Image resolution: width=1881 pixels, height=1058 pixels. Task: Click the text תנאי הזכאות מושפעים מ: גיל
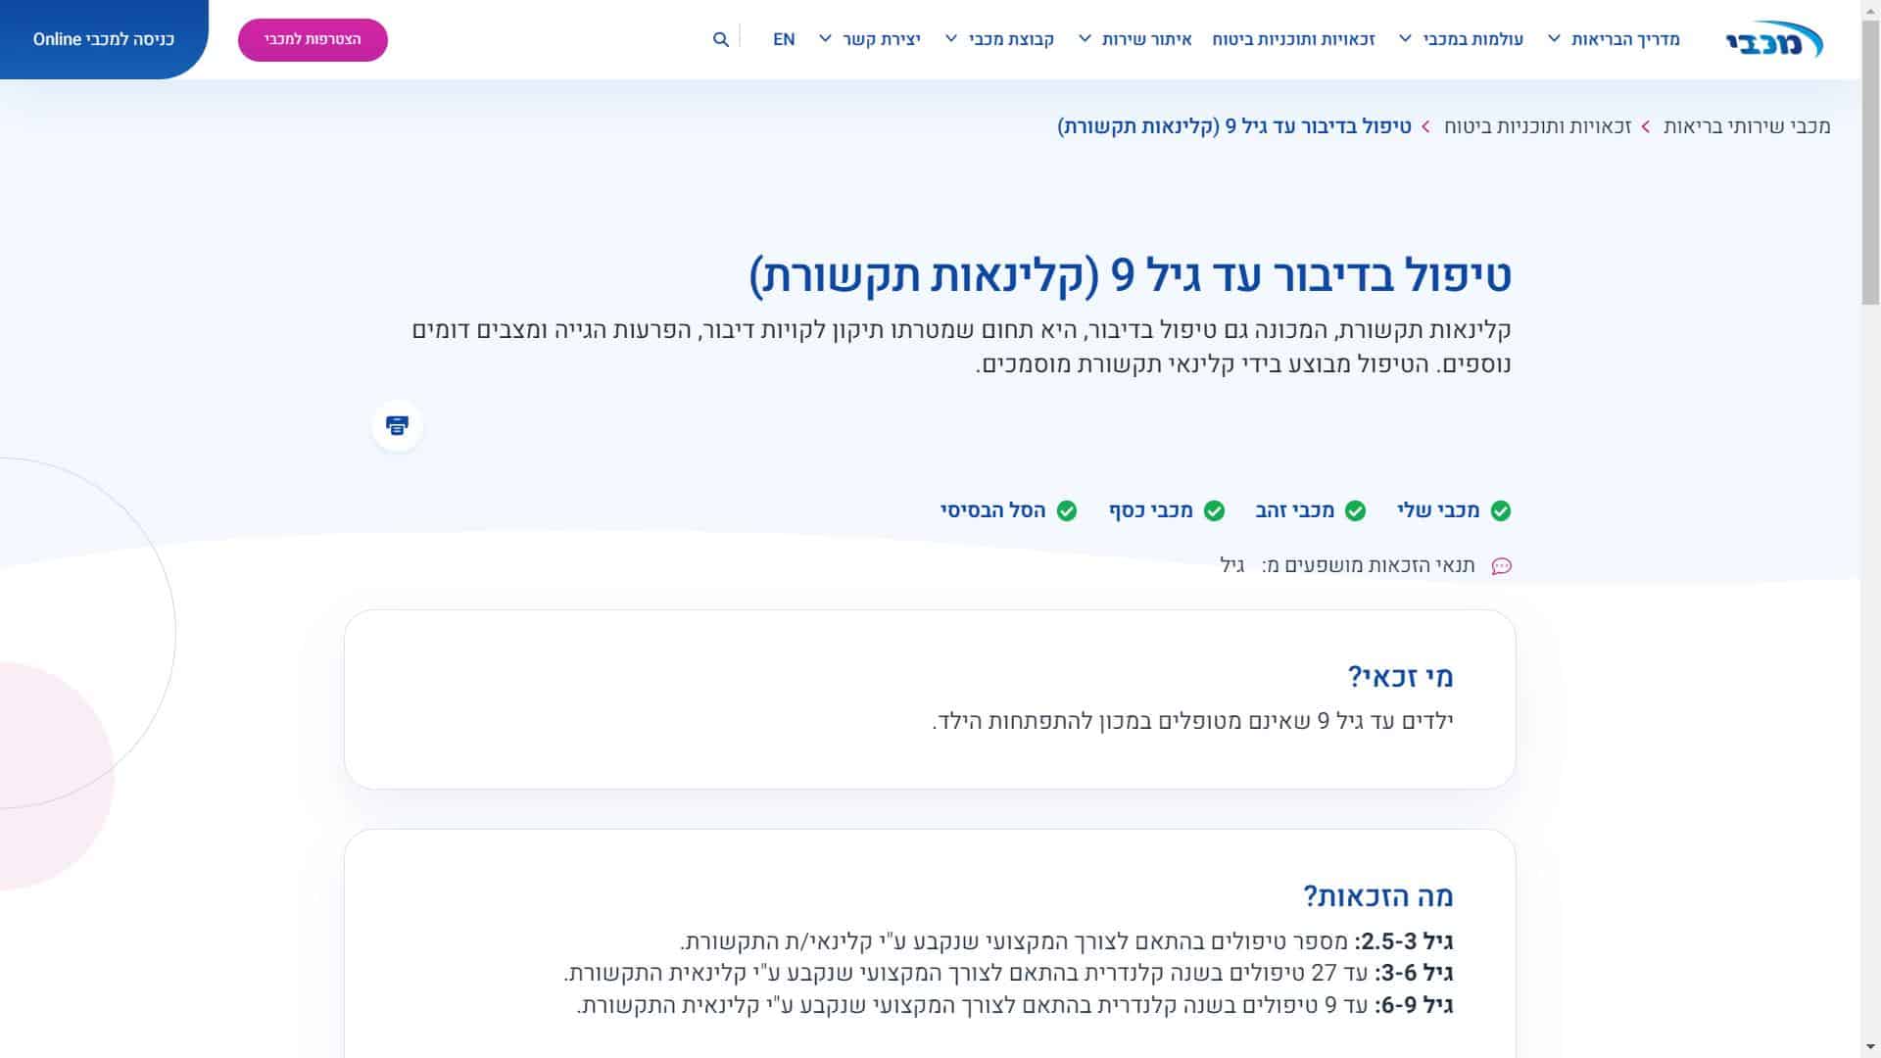click(x=1347, y=566)
